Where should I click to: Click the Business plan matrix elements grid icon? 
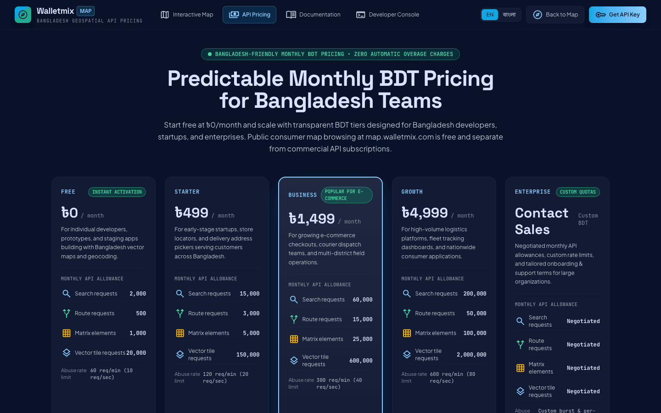[294, 339]
